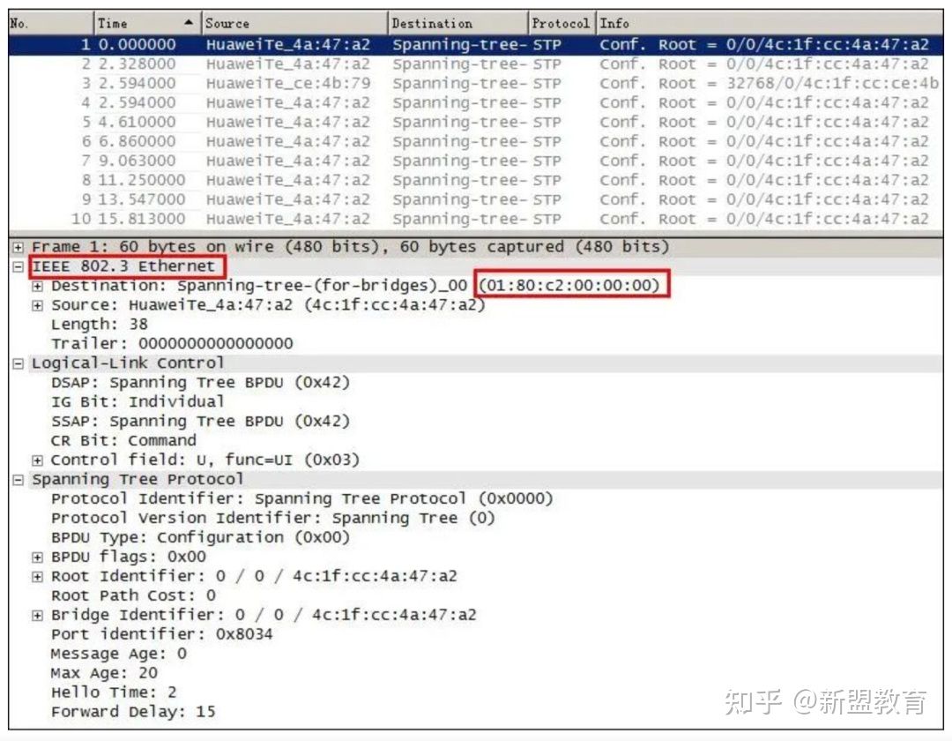Expand the Bridge Identifier field
Image resolution: width=952 pixels, height=741 pixels.
[x=37, y=616]
